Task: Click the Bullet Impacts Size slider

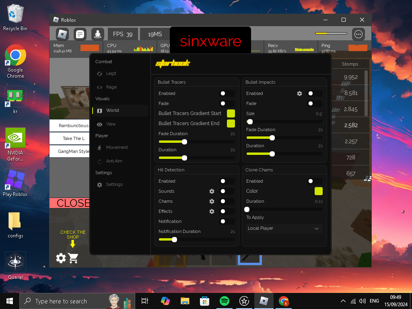Action: (284, 122)
